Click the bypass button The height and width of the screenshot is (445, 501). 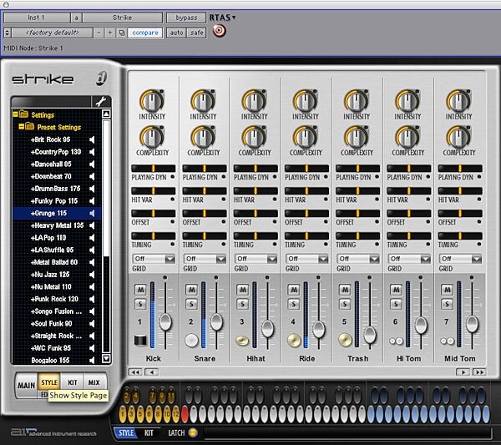coord(186,18)
